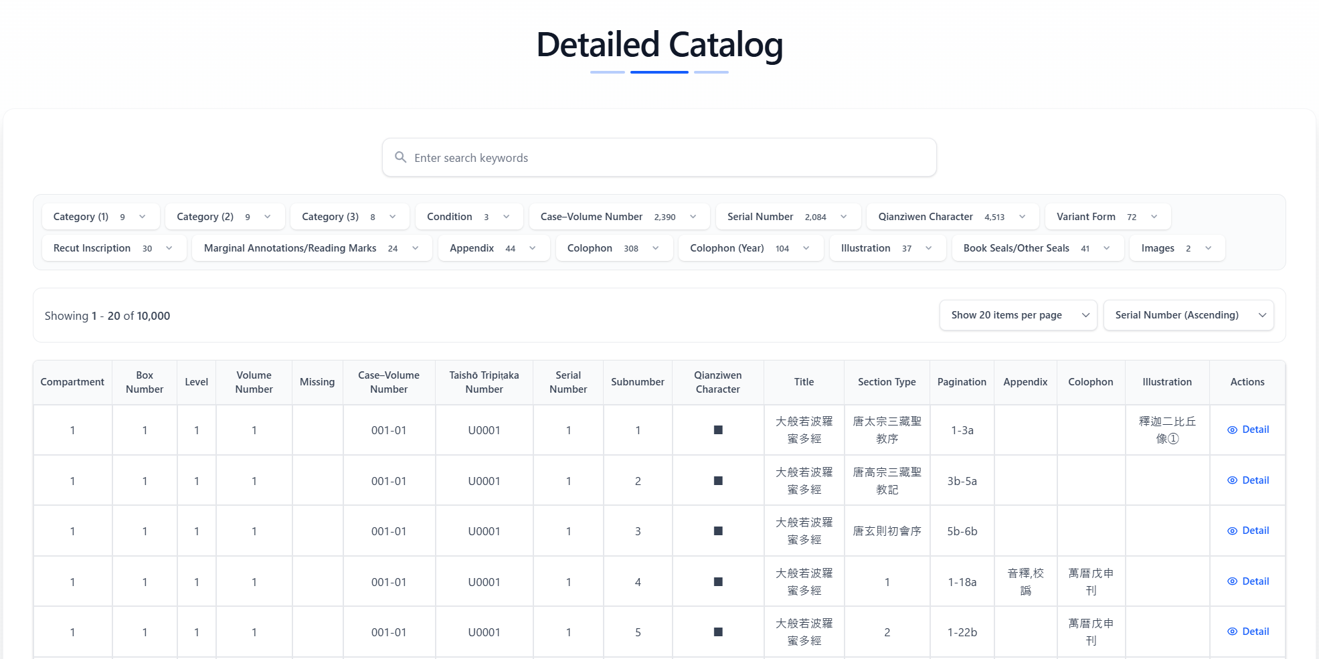Click the eye icon on the second row's Detail action
The image size is (1319, 659).
1231,480
